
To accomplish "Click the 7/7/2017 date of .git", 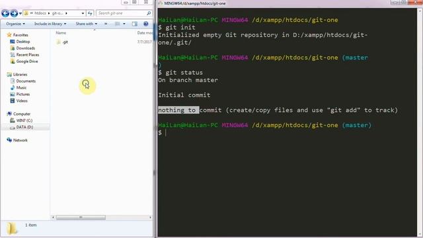I will click(x=145, y=42).
